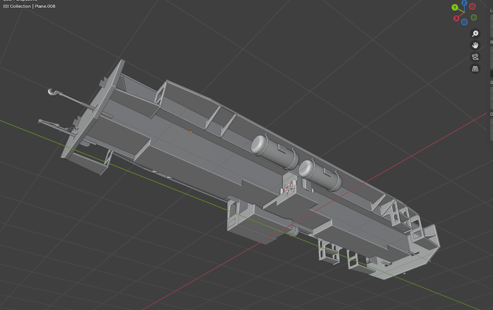Switch perspective/orthographic with the grid icon
The image size is (493, 310).
(475, 69)
